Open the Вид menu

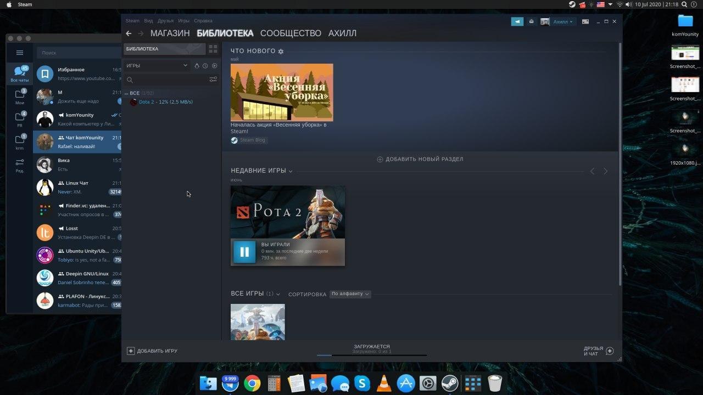(x=148, y=21)
